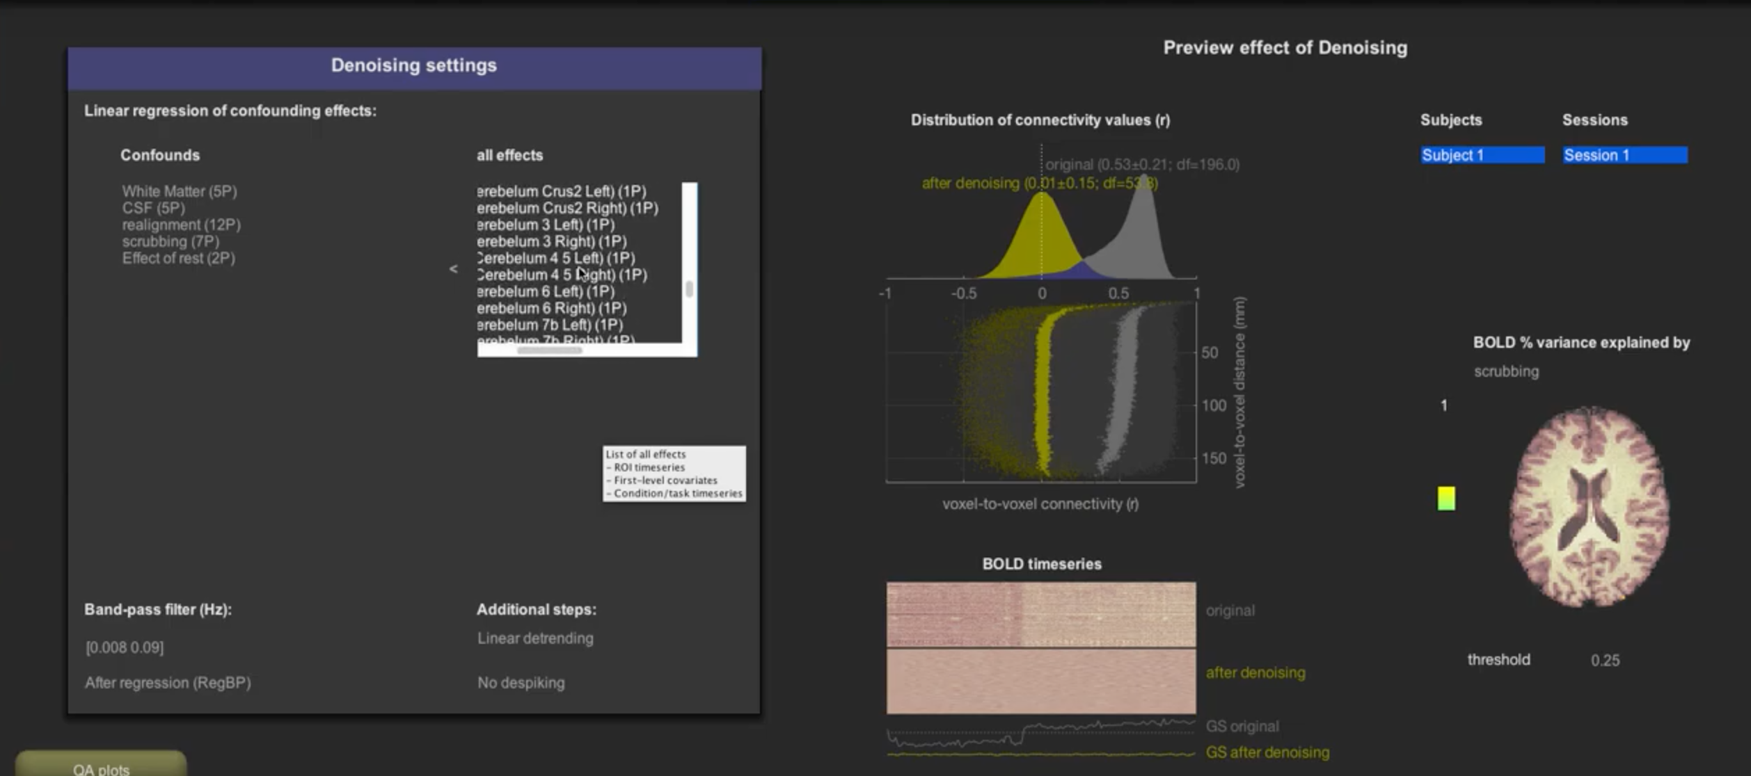The image size is (1751, 776).
Task: Click the yellow-green colorbar swatch
Action: point(1445,498)
